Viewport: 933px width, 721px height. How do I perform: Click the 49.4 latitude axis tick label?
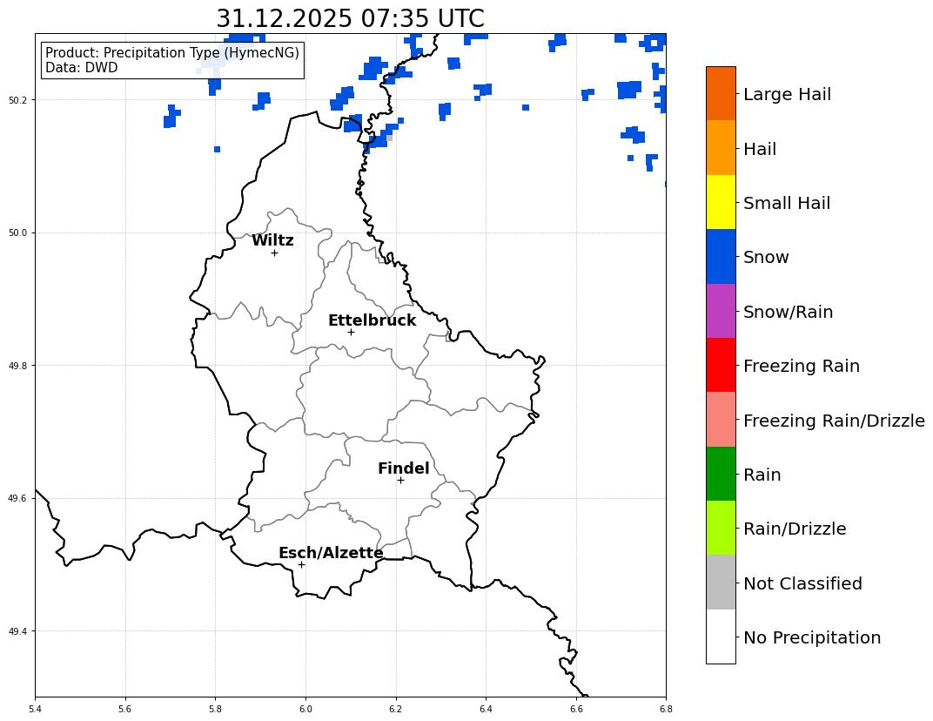pyautogui.click(x=19, y=631)
